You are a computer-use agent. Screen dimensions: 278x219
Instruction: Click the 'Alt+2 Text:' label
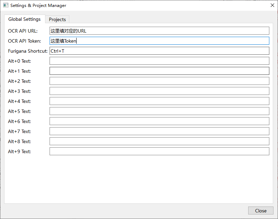click(x=19, y=81)
